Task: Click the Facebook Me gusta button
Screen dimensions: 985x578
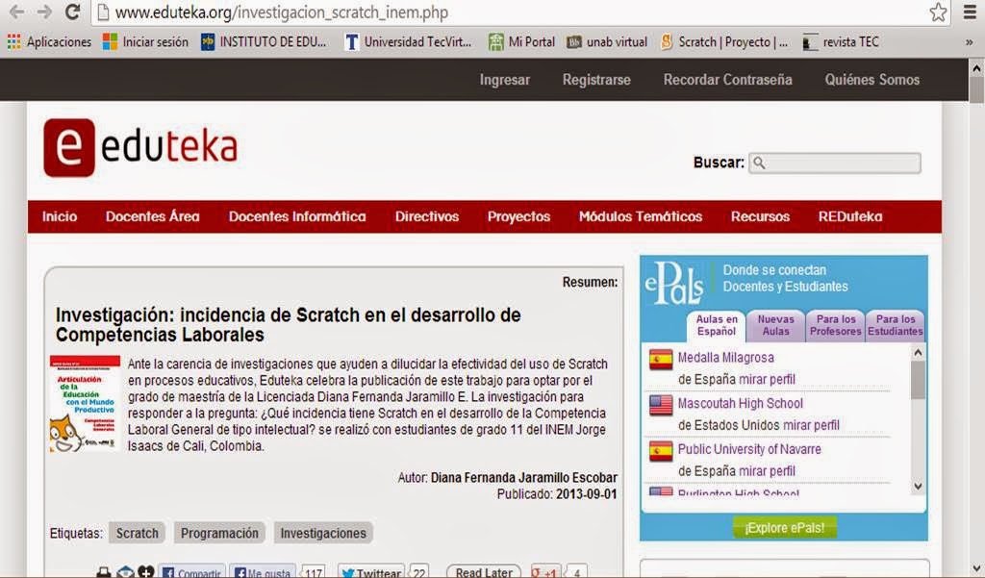Action: (262, 572)
